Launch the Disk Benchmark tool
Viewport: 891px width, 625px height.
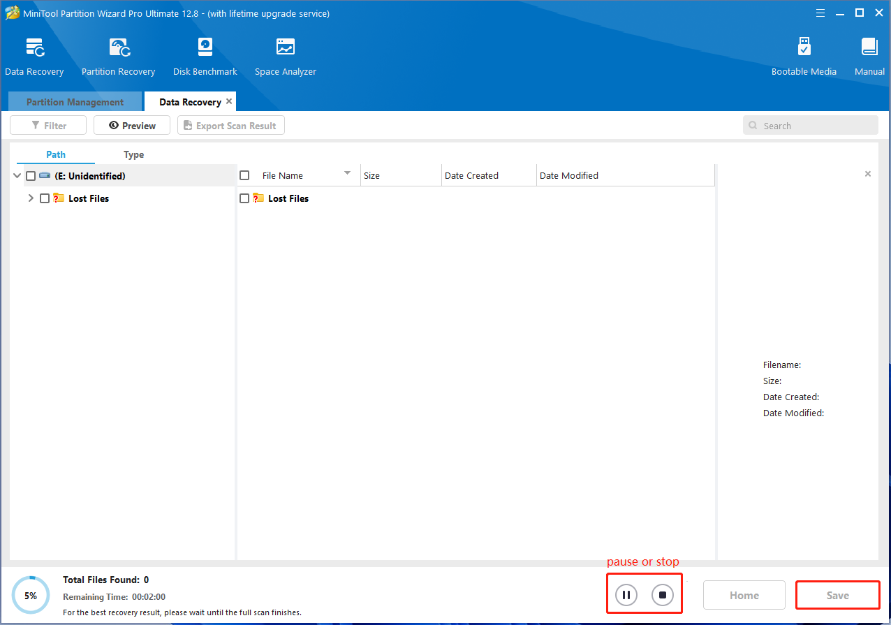point(205,57)
